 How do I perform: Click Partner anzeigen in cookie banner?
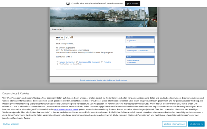point(11,124)
